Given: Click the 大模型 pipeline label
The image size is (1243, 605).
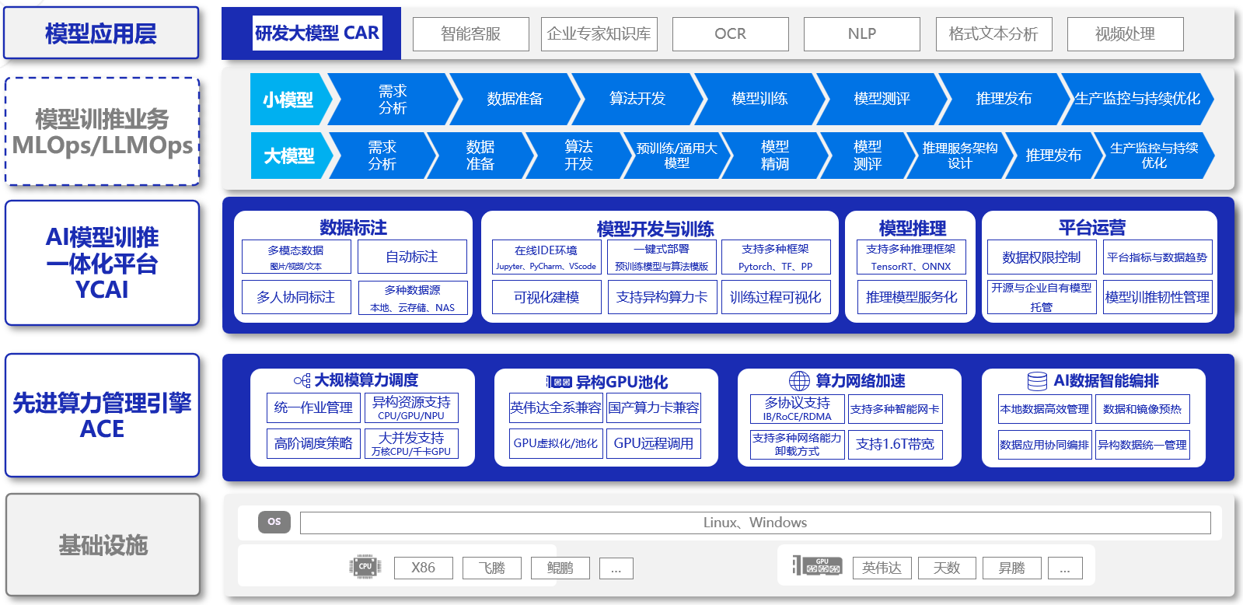Looking at the screenshot, I should click(288, 156).
